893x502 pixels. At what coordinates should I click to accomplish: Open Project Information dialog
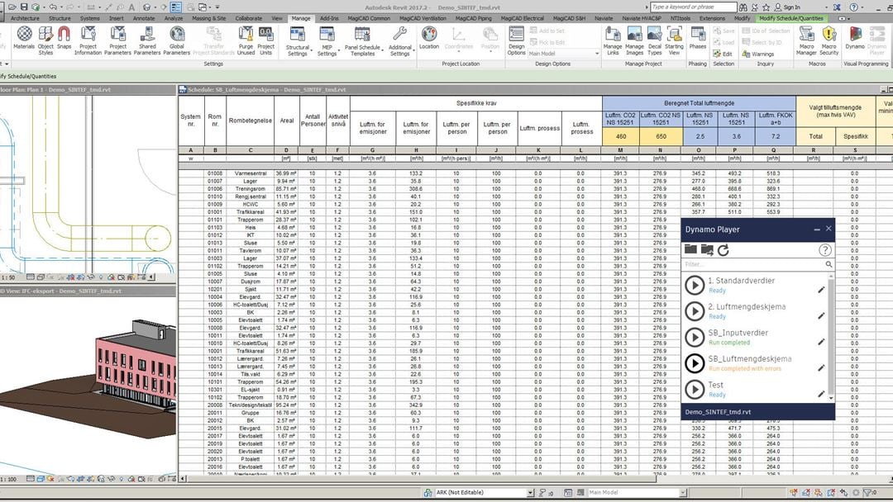click(88, 37)
